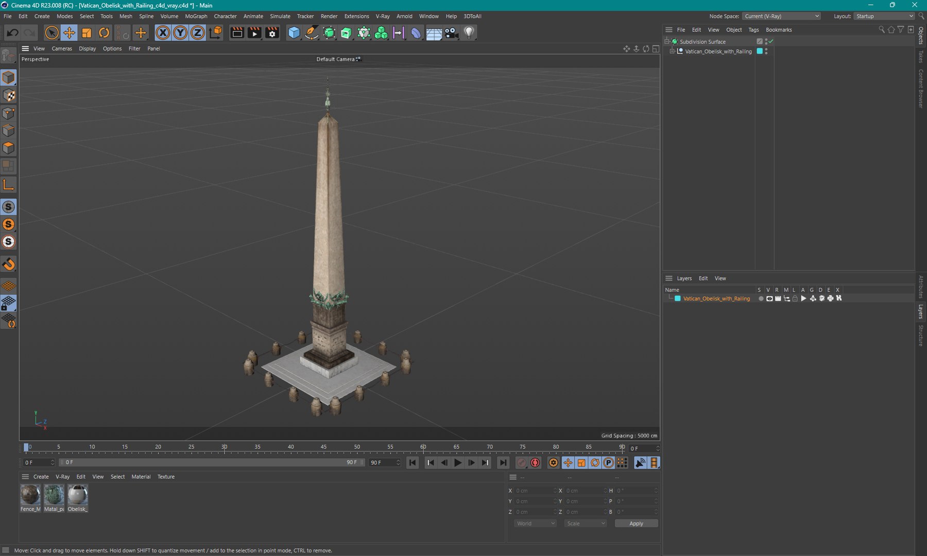Select the Scale tool
Image resolution: width=927 pixels, height=556 pixels.
pos(87,33)
